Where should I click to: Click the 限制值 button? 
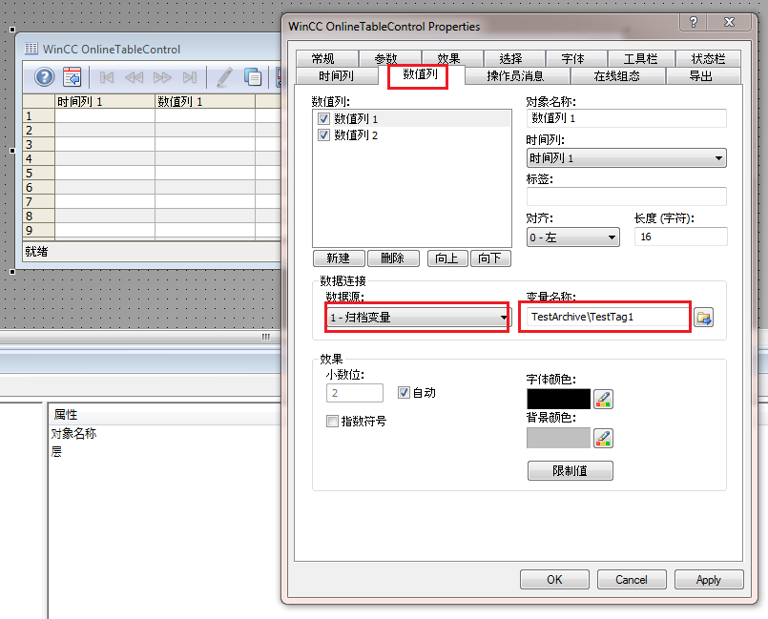pyautogui.click(x=571, y=470)
